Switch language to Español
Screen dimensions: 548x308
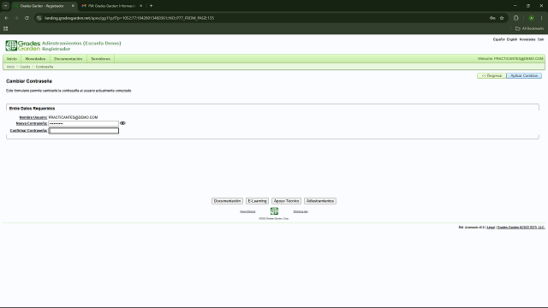[498, 39]
